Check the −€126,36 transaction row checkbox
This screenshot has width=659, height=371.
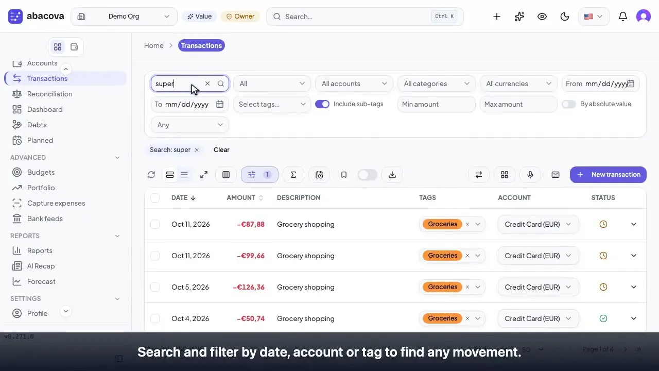click(x=155, y=287)
